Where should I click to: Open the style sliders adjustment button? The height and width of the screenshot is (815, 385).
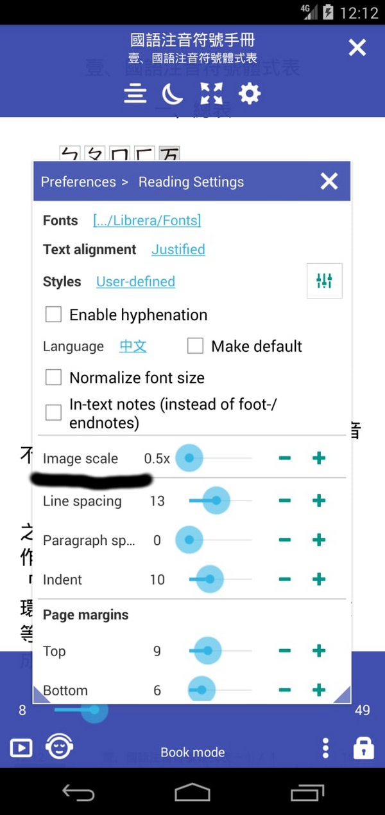coord(324,280)
